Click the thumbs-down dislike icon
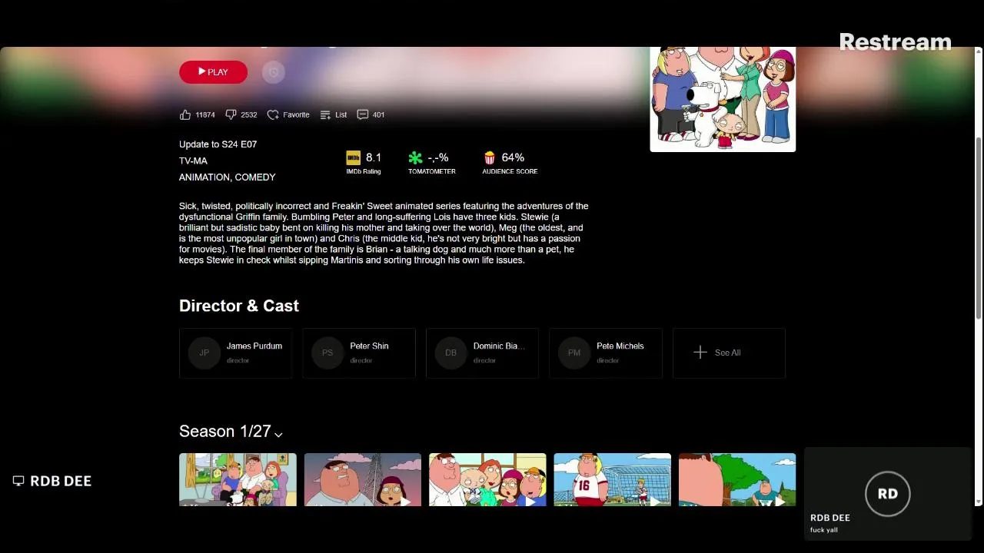The height and width of the screenshot is (553, 984). 231,114
